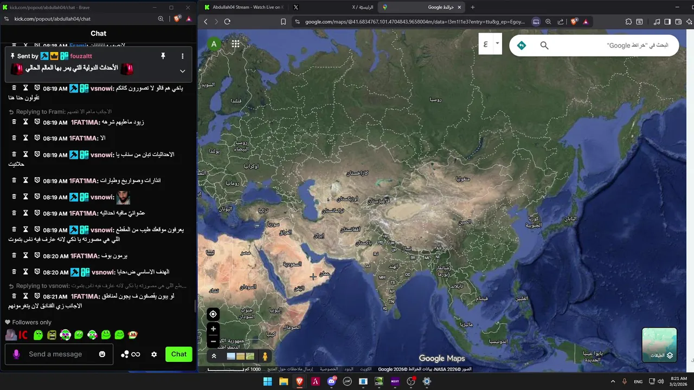Viewport: 694px width, 390px height.
Task: Collapse the pinned message chevron
Action: click(x=183, y=71)
